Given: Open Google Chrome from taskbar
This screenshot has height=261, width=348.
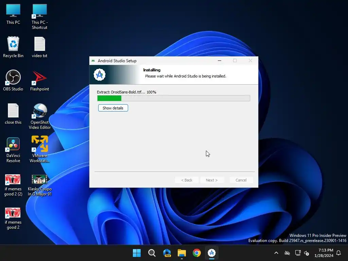Looking at the screenshot, I should 197,253.
